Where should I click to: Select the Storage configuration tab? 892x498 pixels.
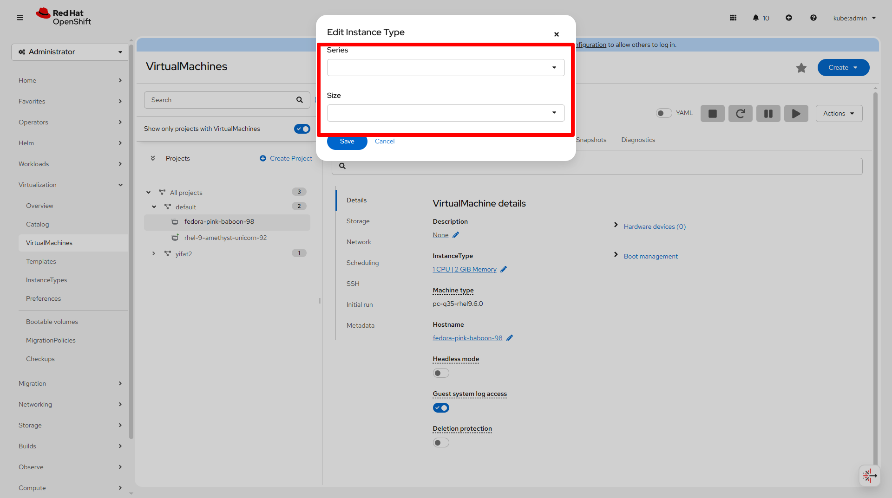[358, 221]
